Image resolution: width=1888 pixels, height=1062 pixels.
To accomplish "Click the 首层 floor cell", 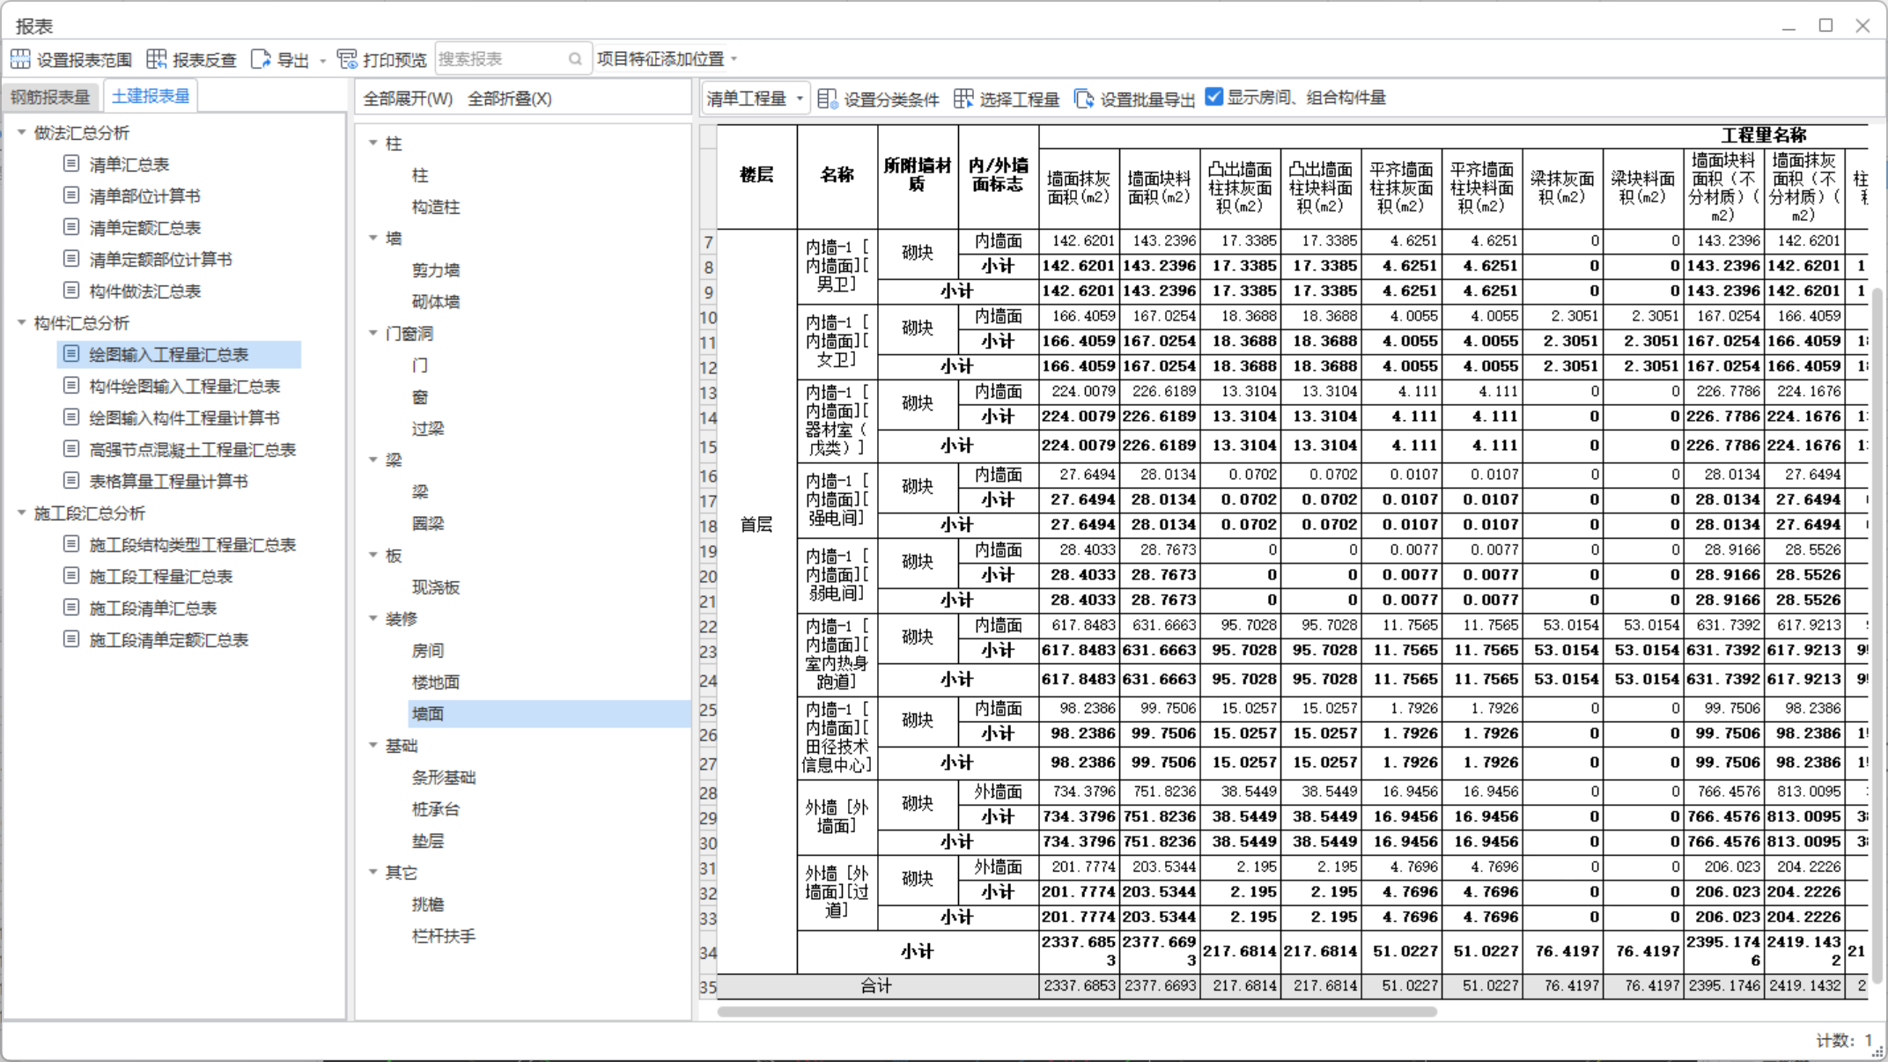I will [756, 525].
